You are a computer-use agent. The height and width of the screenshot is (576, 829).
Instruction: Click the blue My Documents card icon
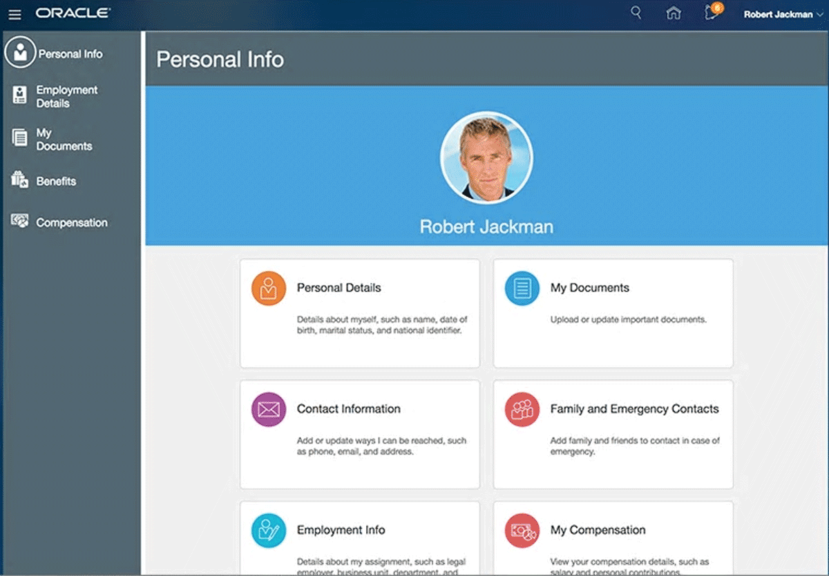tap(522, 288)
